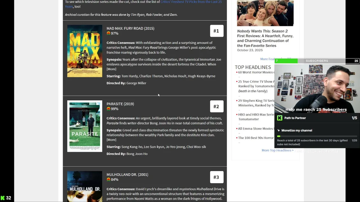Open PARASITE (2019) title link
The width and height of the screenshot is (360, 202).
click(120, 104)
